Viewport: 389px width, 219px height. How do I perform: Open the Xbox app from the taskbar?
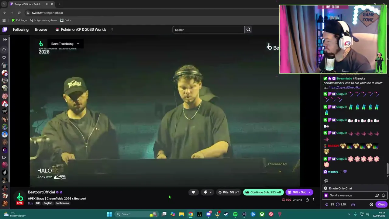click(x=262, y=214)
